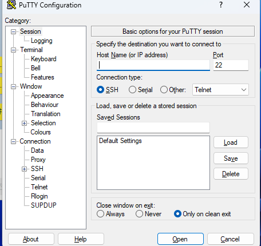Close the PuTTY Configuration window
Screen dimensions: 261x246
click(247, 5)
